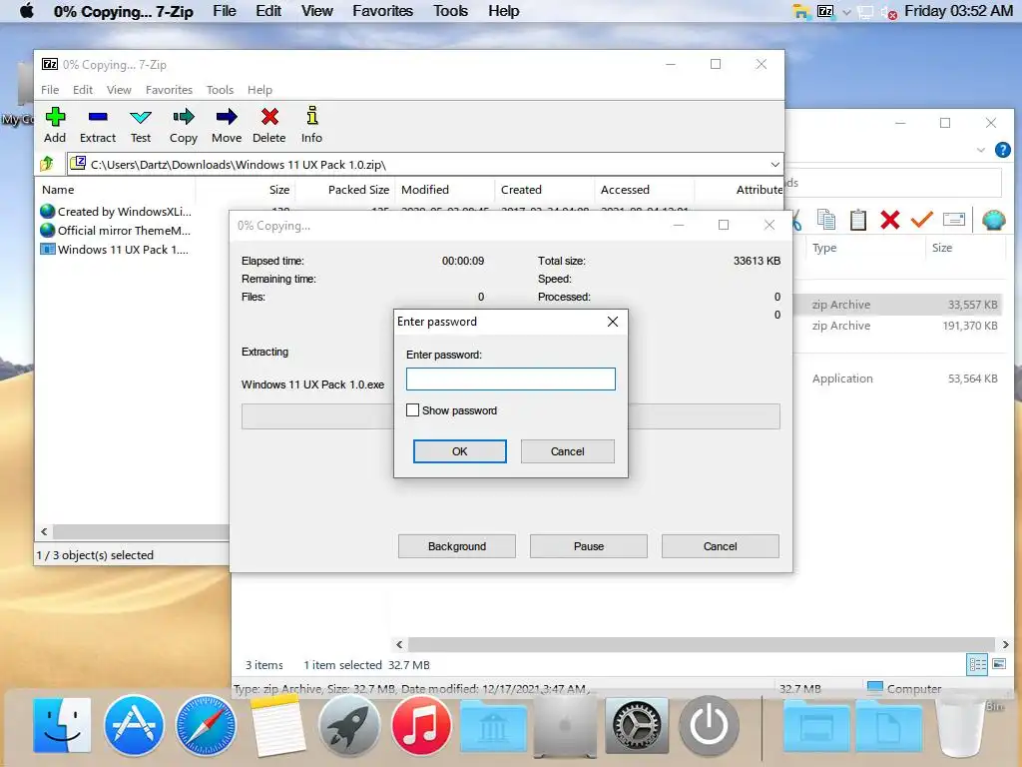Click the Type column header in Explorer
Image resolution: width=1022 pixels, height=767 pixels.
(x=864, y=248)
